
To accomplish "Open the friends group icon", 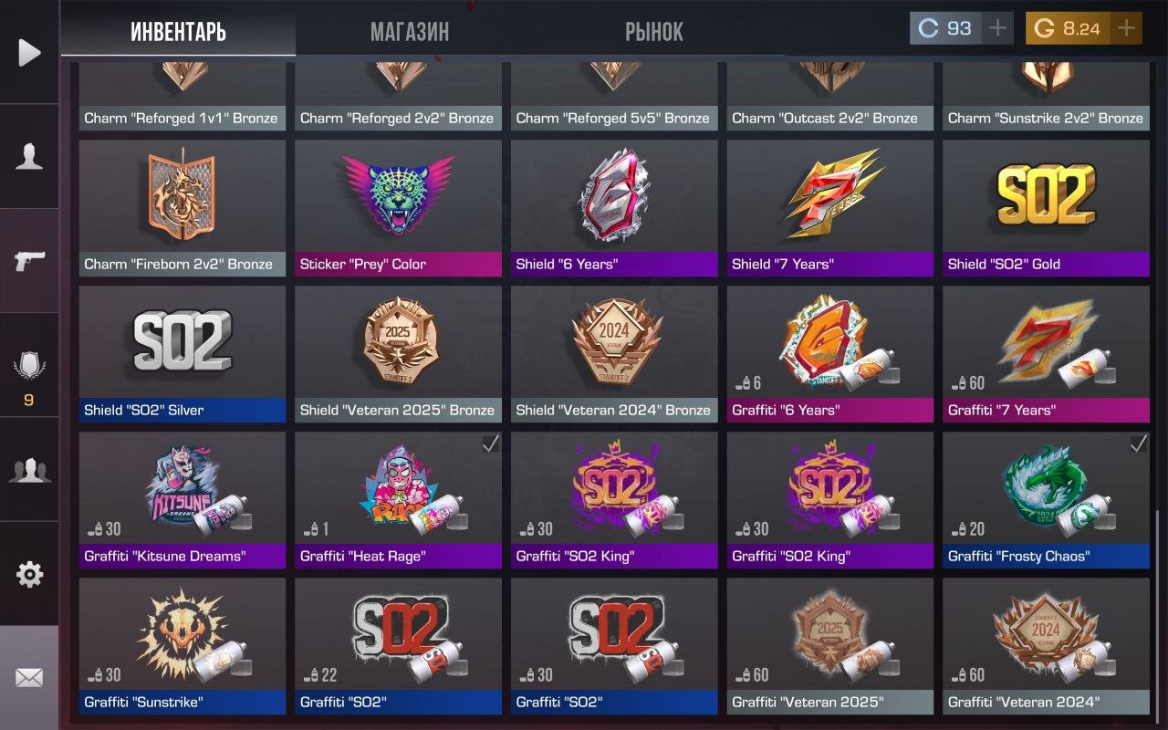I will click(x=29, y=470).
